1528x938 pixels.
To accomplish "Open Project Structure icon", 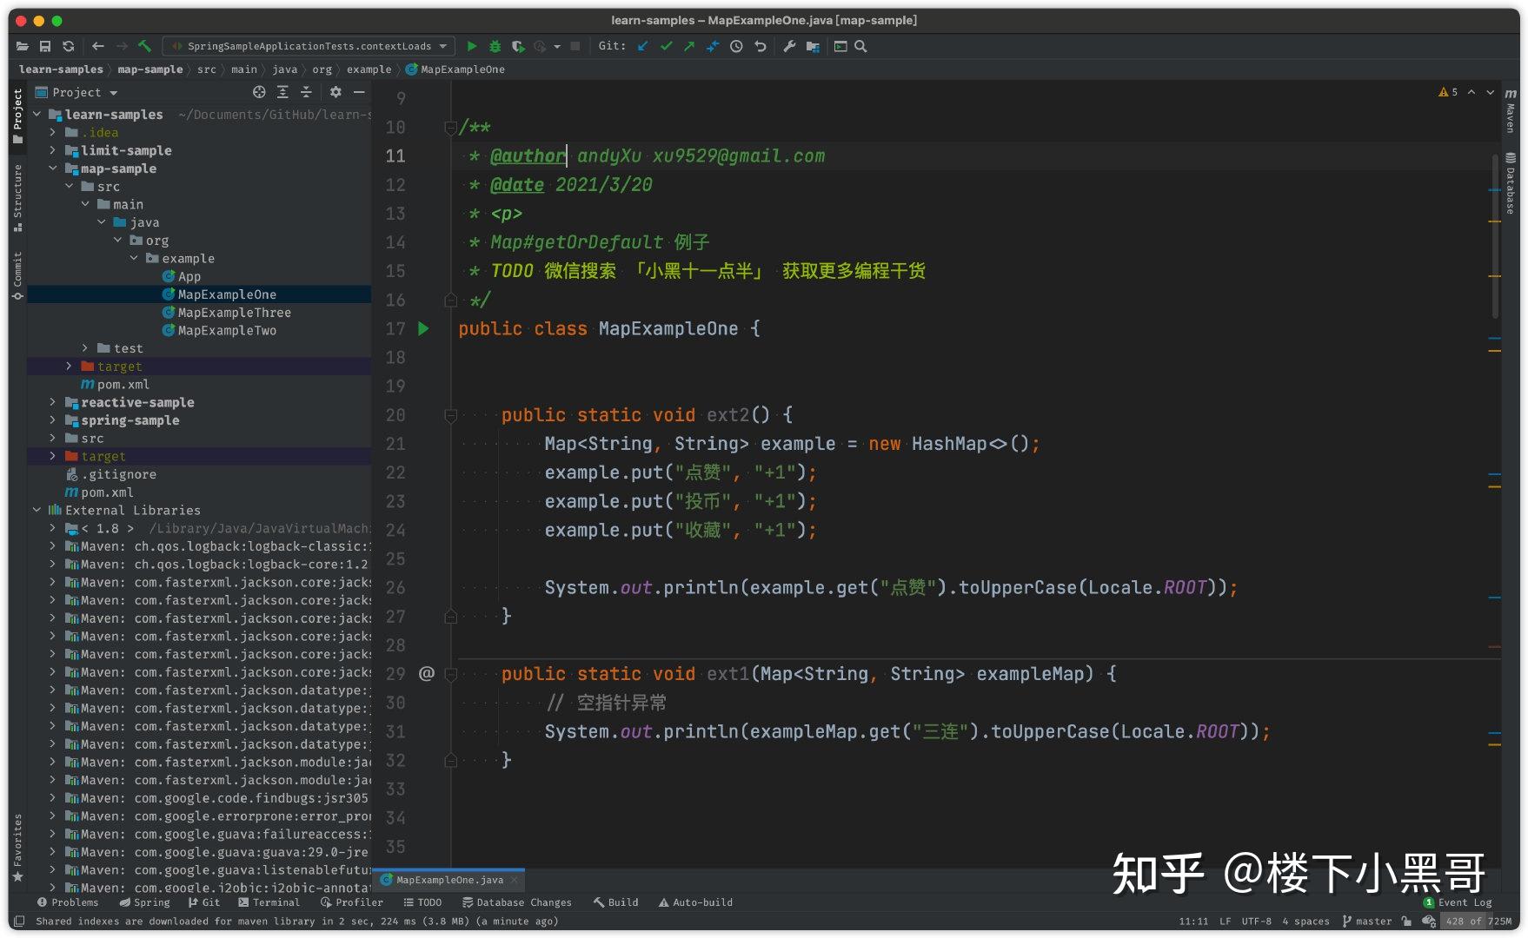I will (x=813, y=46).
